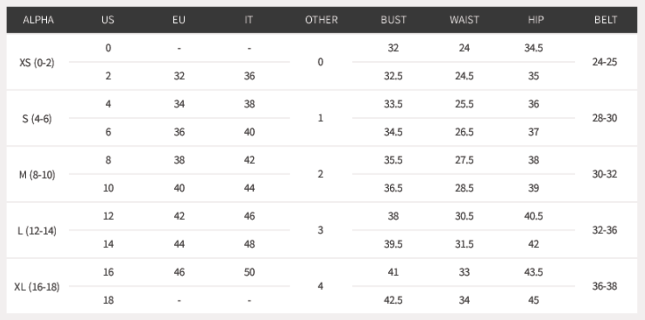Click the BELT column header
Viewport: 645px width, 320px height.
[x=606, y=20]
